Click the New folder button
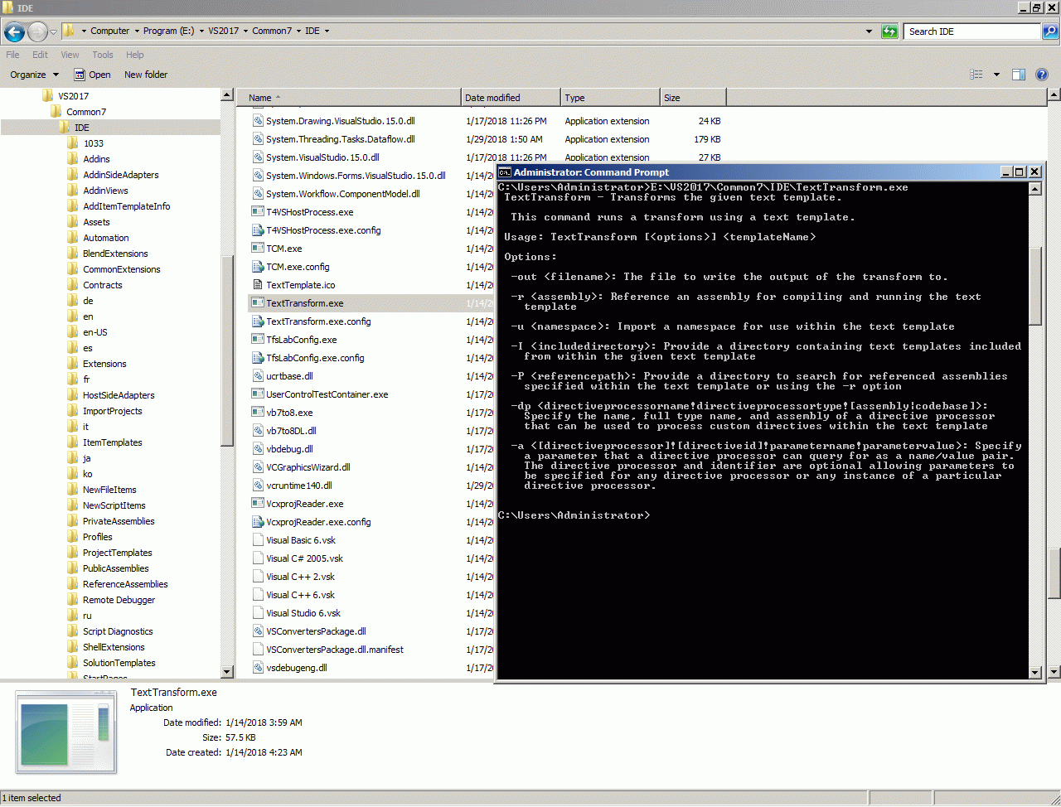 pyautogui.click(x=146, y=75)
